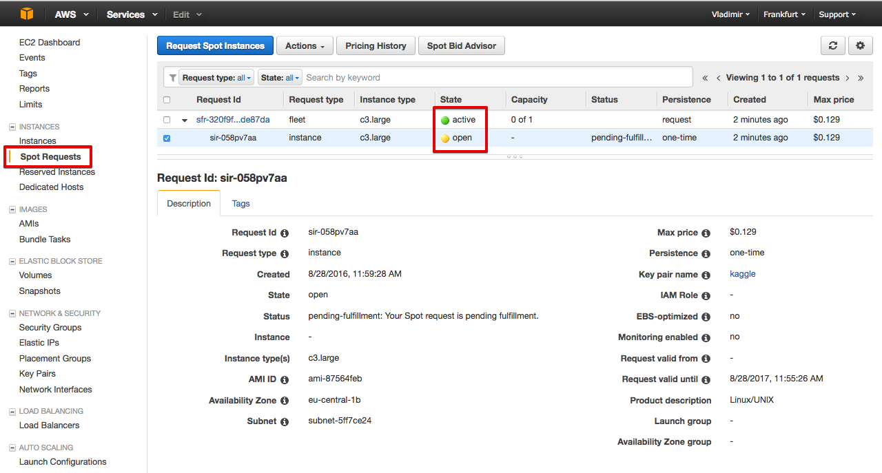Show info tooltip for Monitoring enabled

(706, 338)
